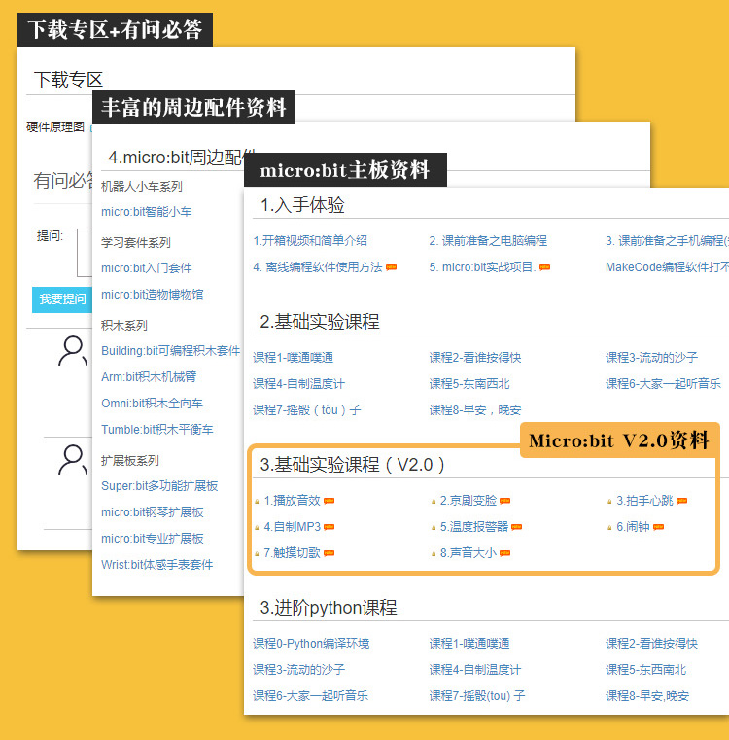Open V2.0 lesson 3.拍手心跳
729x740 pixels.
(645, 500)
